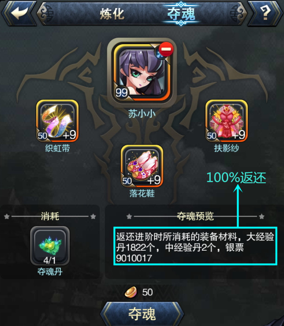Image resolution: width=284 pixels, height=326 pixels.
Task: Tap the 织虹带 equipment icon
Action: (57, 121)
